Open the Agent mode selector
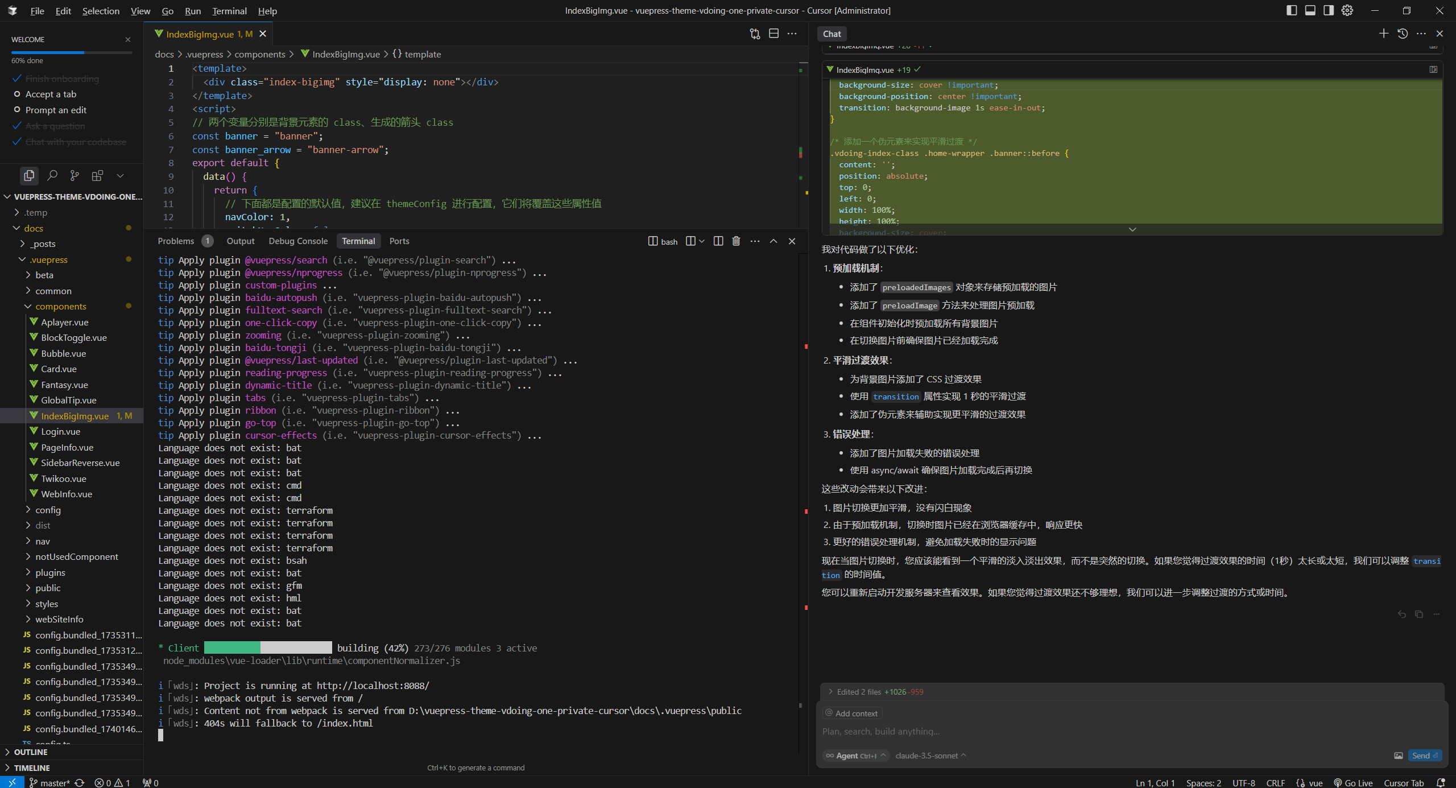Image resolution: width=1456 pixels, height=788 pixels. (x=855, y=756)
